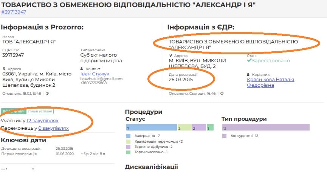Screen dimensions: 327x189
Task: Click the map pin icon near ЄДР Адреса
Action: pos(170,55)
